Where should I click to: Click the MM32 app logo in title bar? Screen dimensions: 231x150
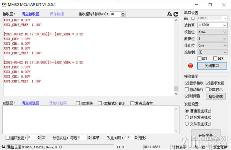tap(4, 5)
